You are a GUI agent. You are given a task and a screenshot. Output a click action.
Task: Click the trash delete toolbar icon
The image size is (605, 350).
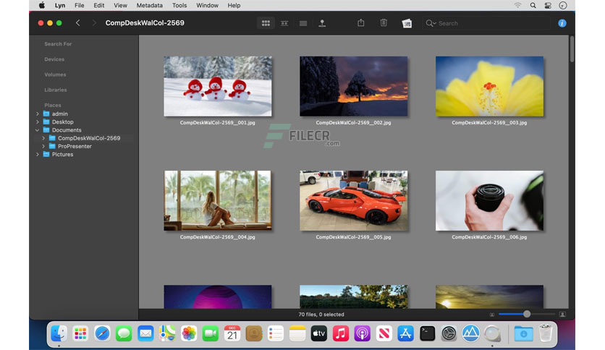click(x=384, y=22)
